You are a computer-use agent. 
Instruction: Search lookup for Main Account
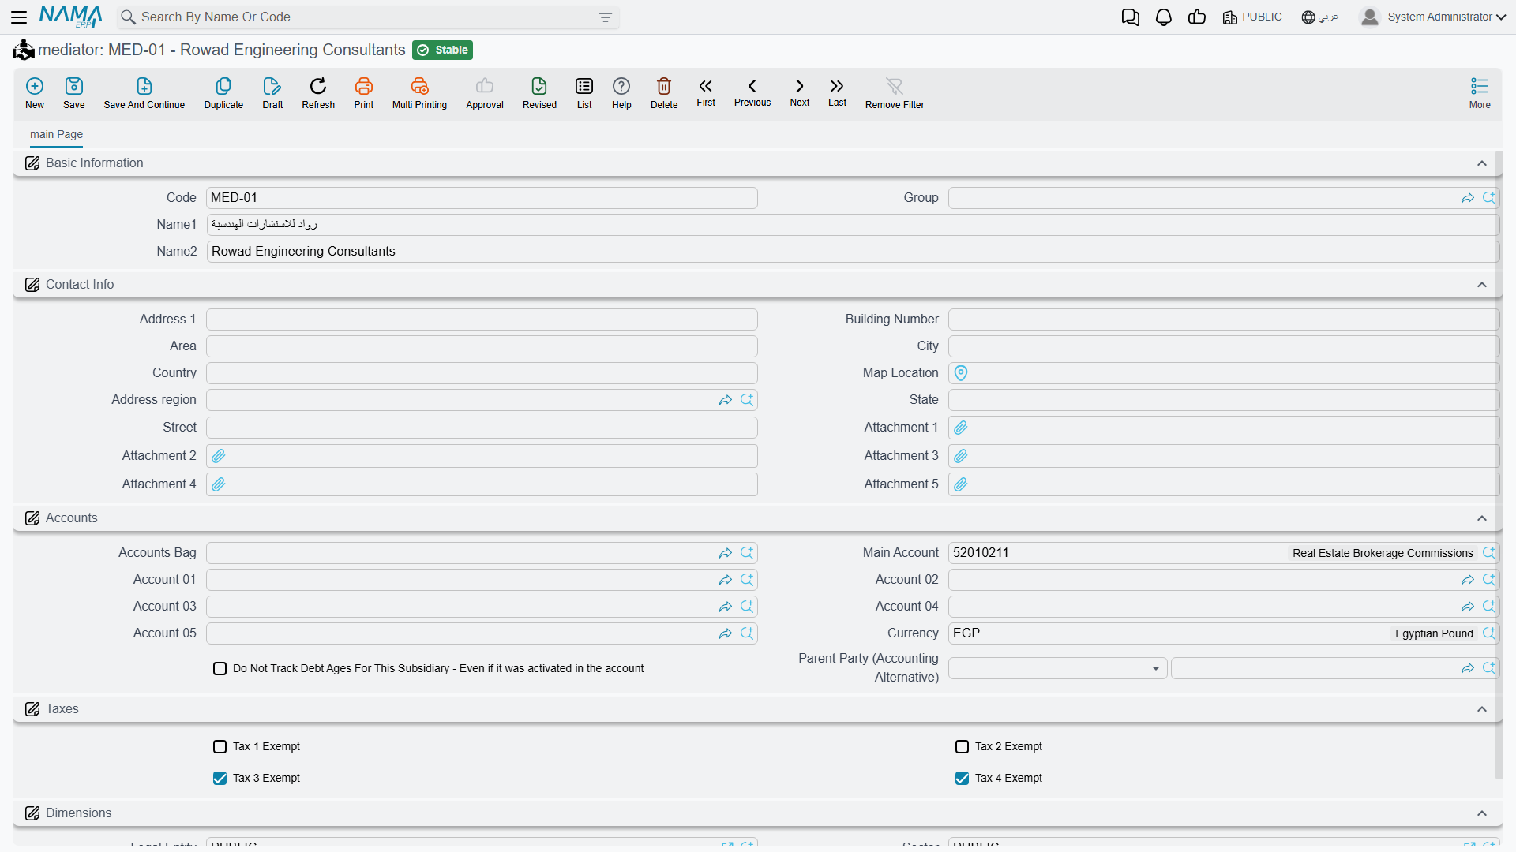click(x=1489, y=553)
